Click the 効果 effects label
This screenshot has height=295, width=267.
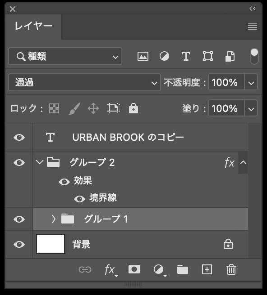tap(83, 181)
